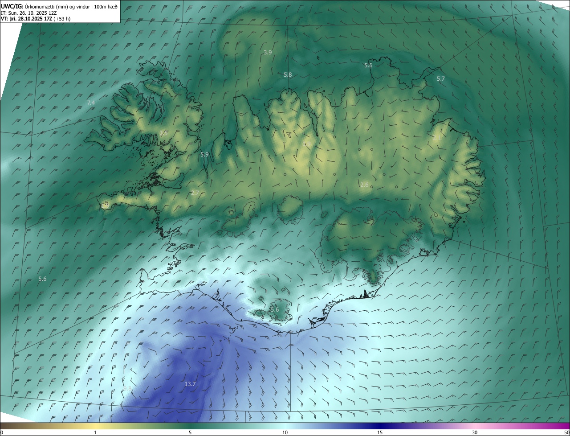This screenshot has height=436, width=570.
Task: Click the 5.8 value off the north coast
Action: pyautogui.click(x=288, y=75)
